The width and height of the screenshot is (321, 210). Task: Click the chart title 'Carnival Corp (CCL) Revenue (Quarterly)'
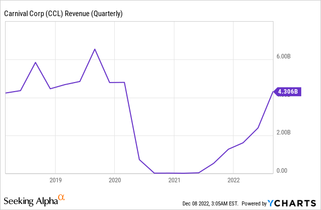coord(63,14)
